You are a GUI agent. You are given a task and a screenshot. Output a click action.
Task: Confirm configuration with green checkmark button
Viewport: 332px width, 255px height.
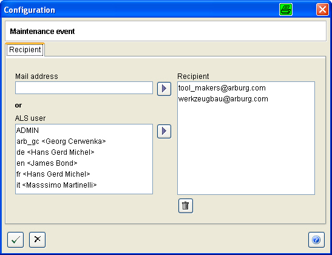pos(15,240)
